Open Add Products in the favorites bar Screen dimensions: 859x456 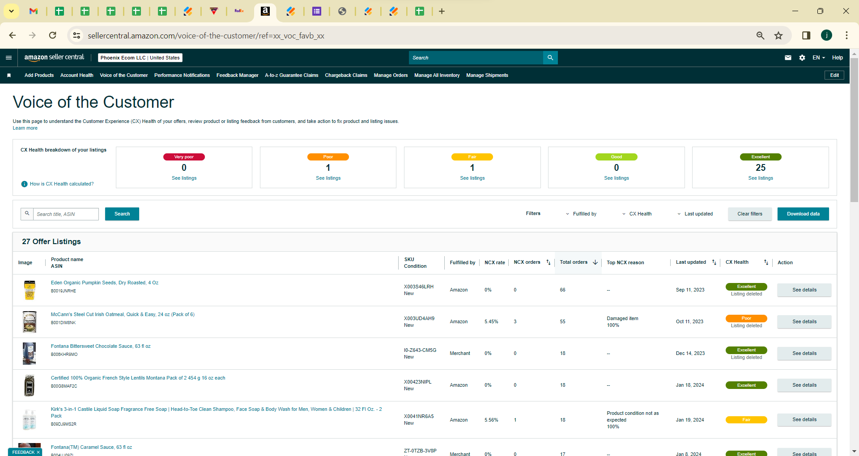(x=39, y=76)
